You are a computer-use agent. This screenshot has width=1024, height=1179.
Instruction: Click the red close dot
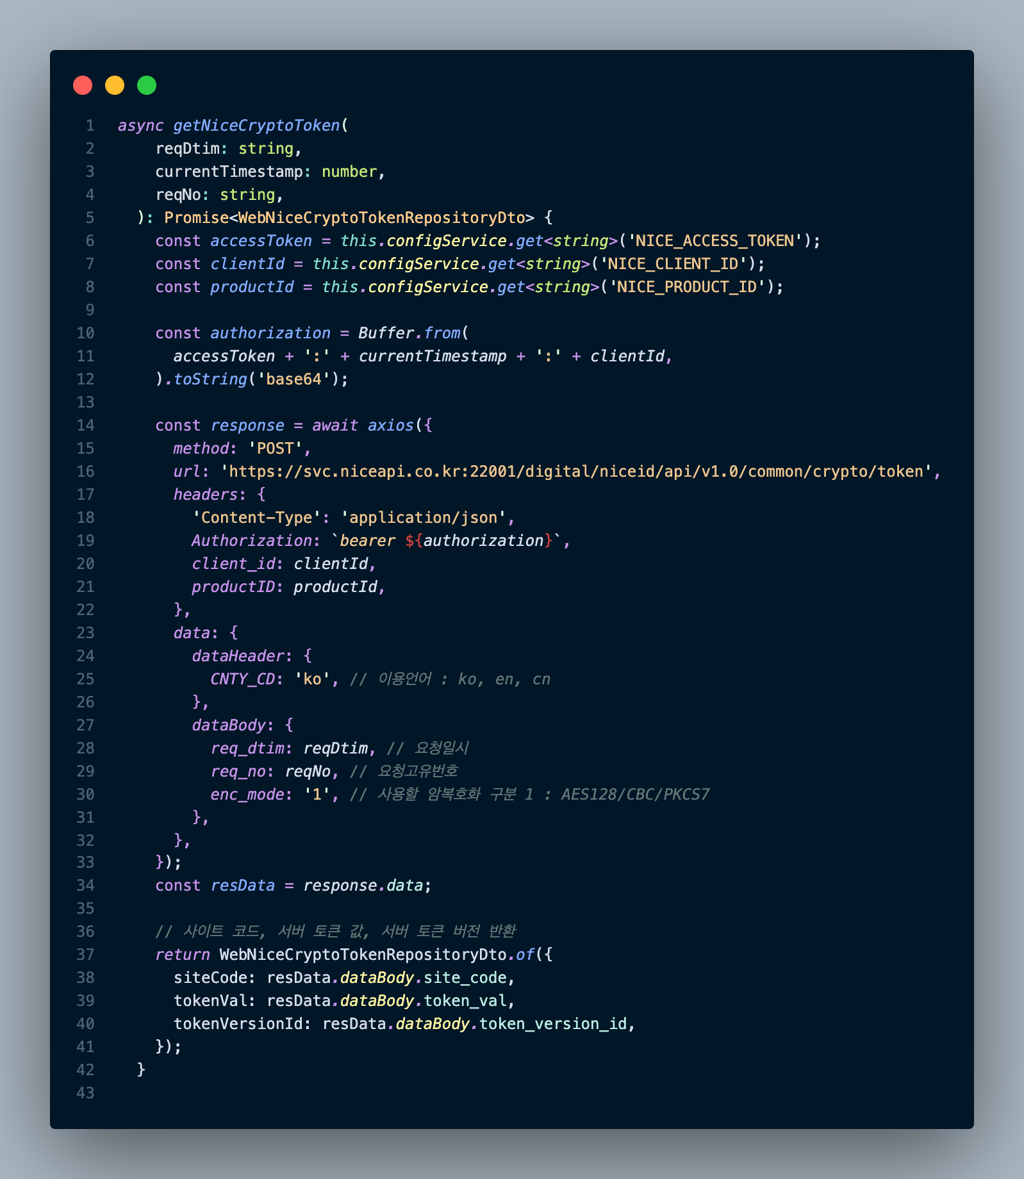click(x=83, y=85)
